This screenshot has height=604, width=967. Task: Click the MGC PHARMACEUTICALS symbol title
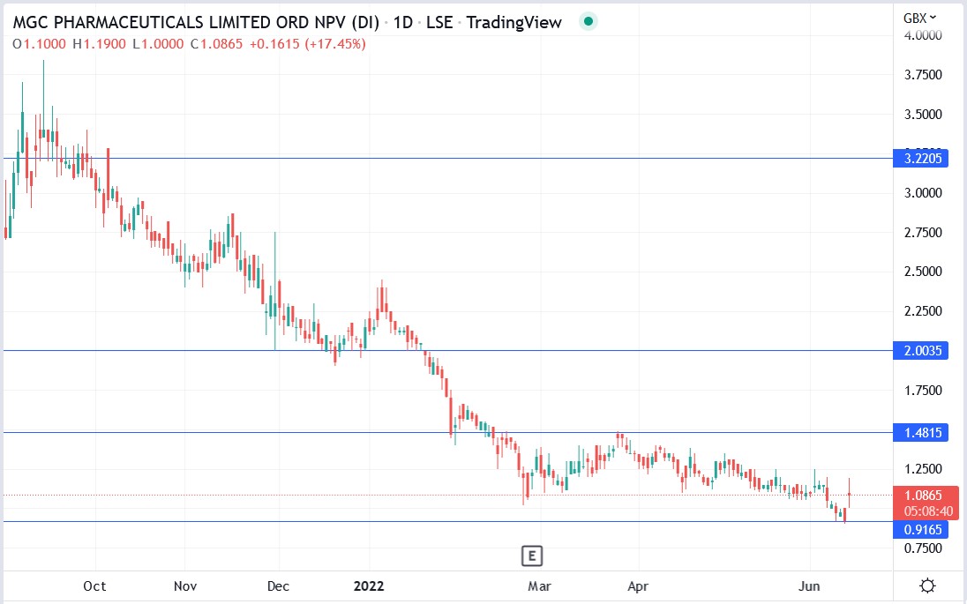(x=196, y=23)
